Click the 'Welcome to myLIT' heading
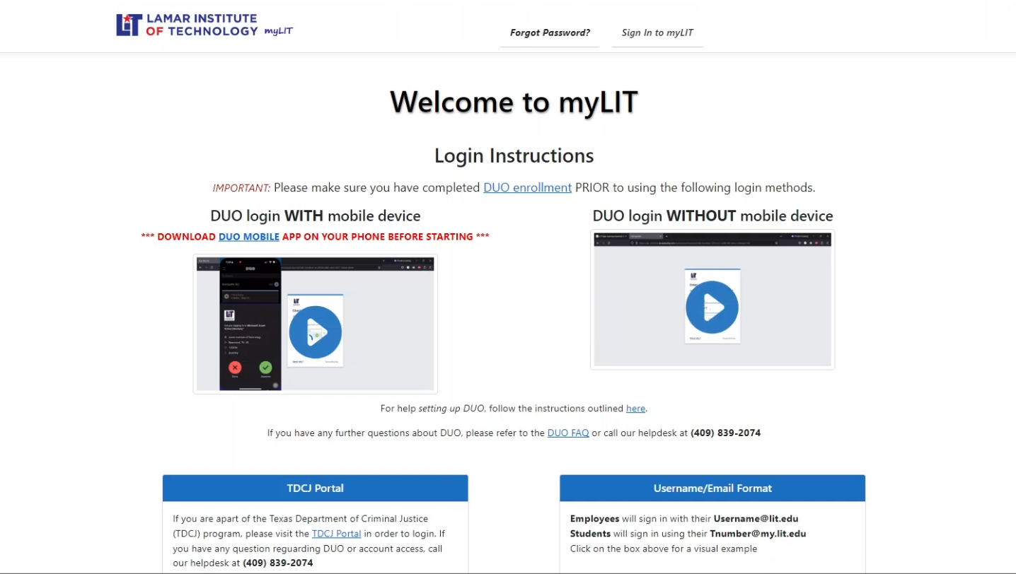Image resolution: width=1016 pixels, height=574 pixels. (x=514, y=102)
